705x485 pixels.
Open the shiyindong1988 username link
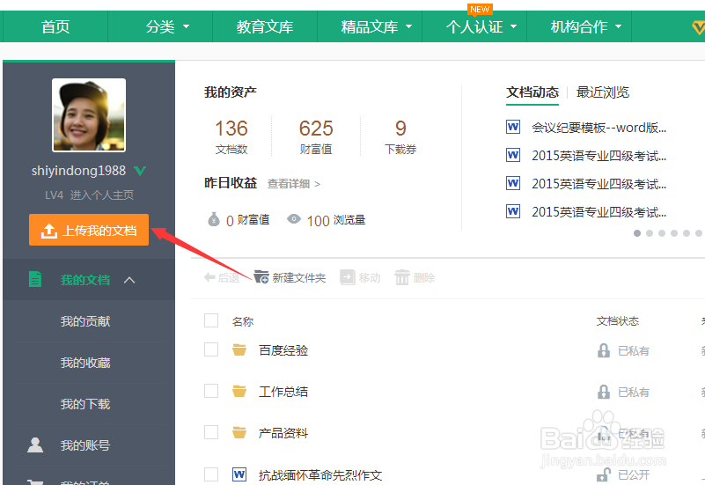tap(78, 171)
